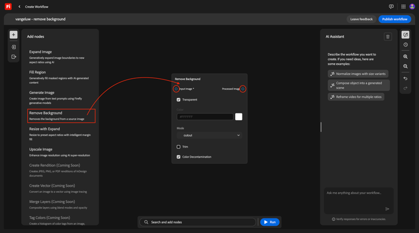Screen dimensions: 419x233
Task: Disable Color Decontamination checkbox
Action: click(x=179, y=157)
